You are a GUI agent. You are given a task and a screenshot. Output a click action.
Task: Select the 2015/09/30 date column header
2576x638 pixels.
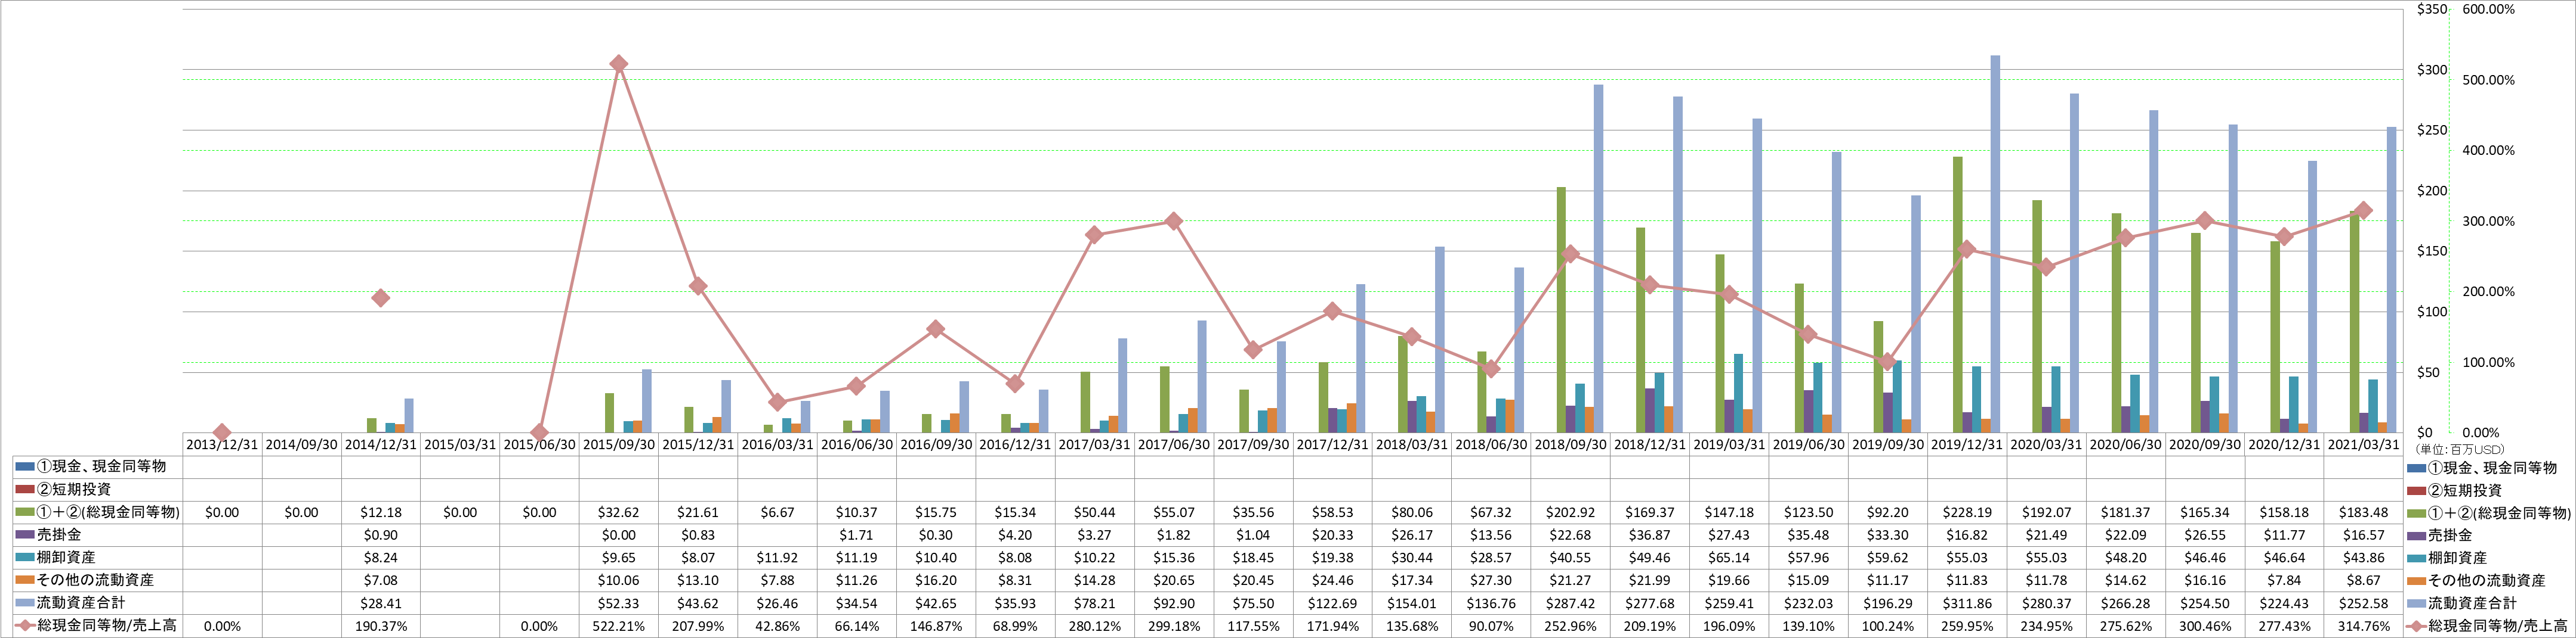pos(618,444)
